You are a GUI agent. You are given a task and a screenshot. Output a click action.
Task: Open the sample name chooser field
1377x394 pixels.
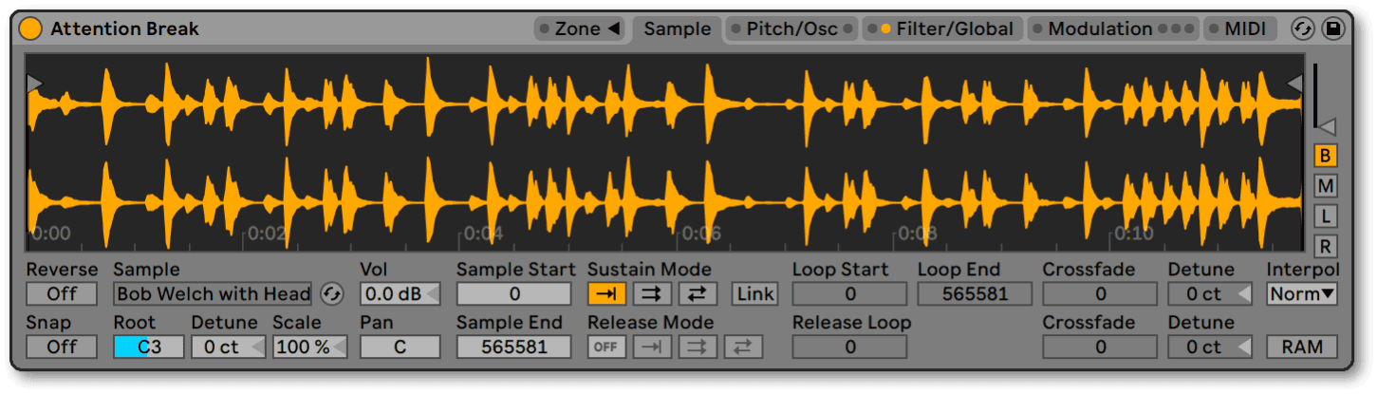214,294
